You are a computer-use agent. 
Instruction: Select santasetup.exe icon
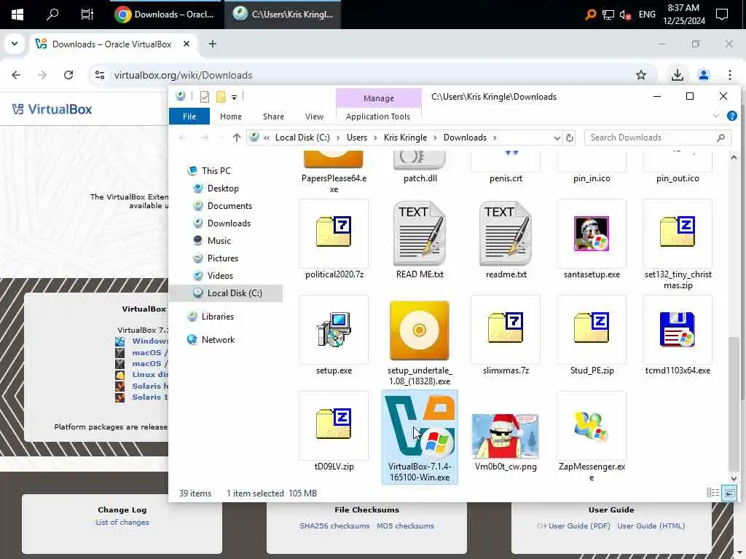click(592, 233)
